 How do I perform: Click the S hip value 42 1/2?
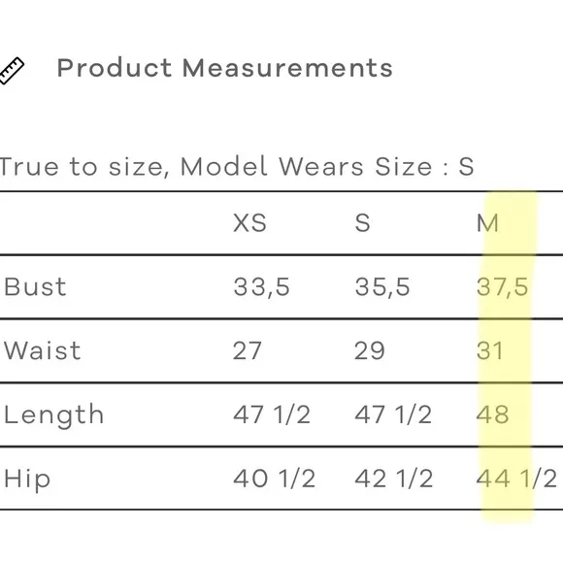[x=394, y=479]
